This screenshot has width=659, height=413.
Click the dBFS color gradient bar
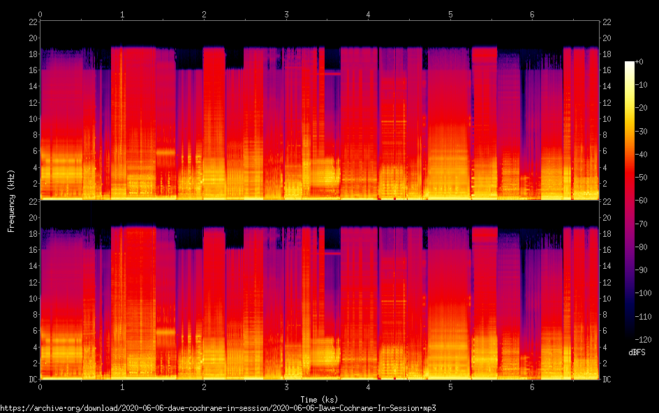pyautogui.click(x=629, y=201)
